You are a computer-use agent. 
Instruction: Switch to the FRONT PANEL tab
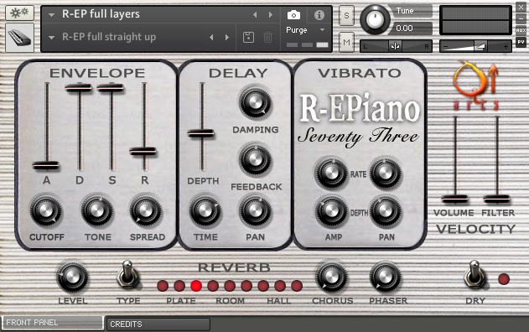click(x=53, y=323)
